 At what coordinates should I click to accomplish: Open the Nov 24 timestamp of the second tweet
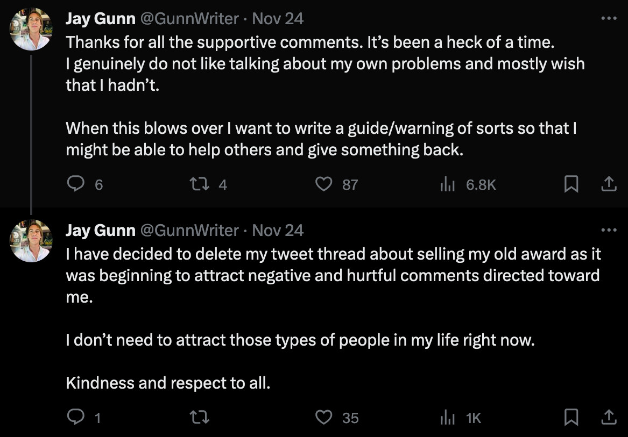[278, 230]
